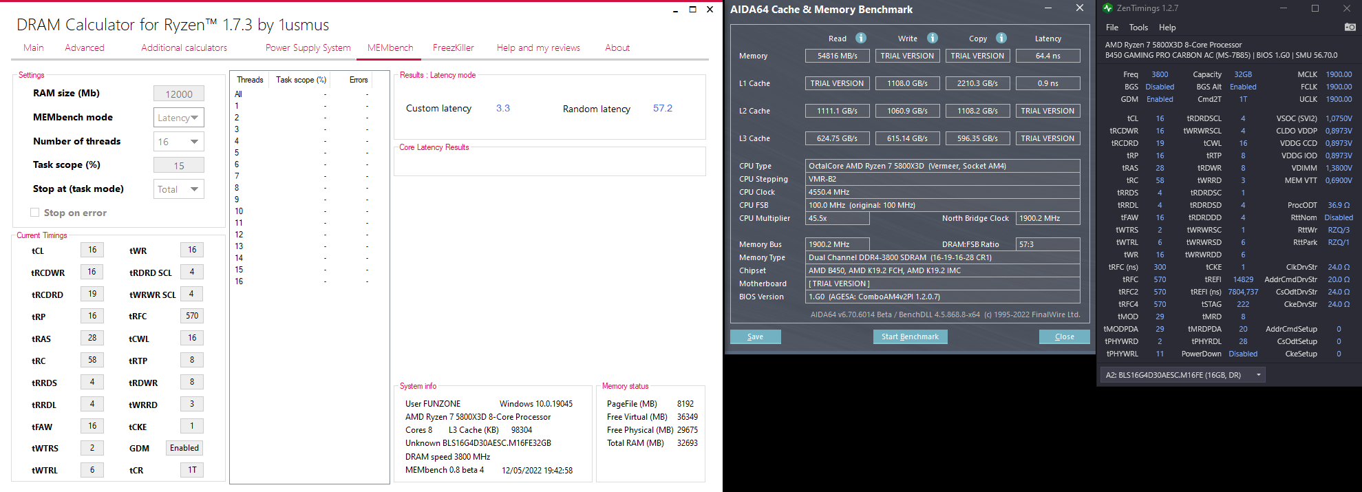Click the ZenTimings VDIMM value 1,3800V
The width and height of the screenshot is (1362, 492).
coord(1339,168)
